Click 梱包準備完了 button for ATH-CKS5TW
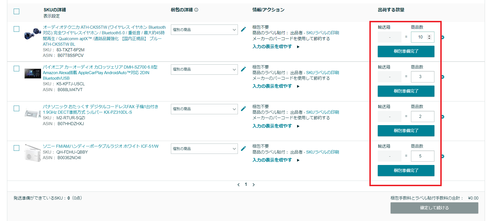The width and height of the screenshot is (490, 221). 406,51
